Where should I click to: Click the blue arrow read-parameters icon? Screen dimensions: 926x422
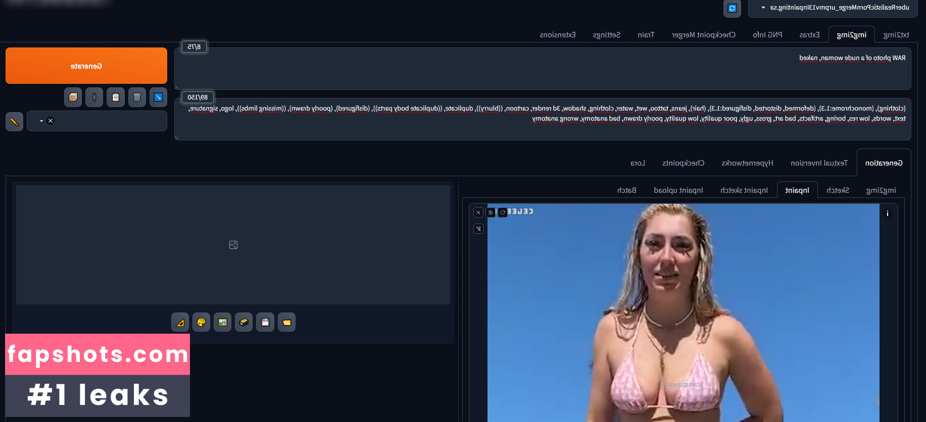pos(158,97)
